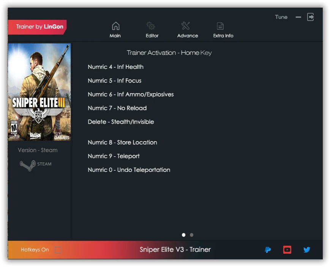Open the YouTube channel icon
This screenshot has height=267, width=330.
point(287,250)
